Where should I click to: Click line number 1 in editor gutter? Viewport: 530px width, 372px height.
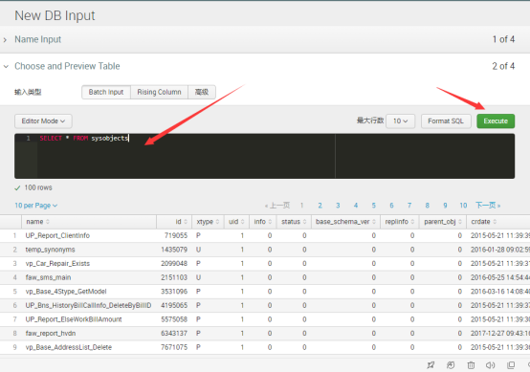(x=29, y=139)
